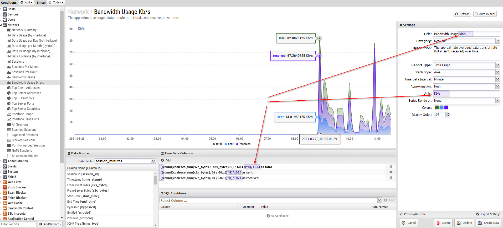Open the Approximation dropdown
Screen dimensions: 503x228
click(497, 86)
